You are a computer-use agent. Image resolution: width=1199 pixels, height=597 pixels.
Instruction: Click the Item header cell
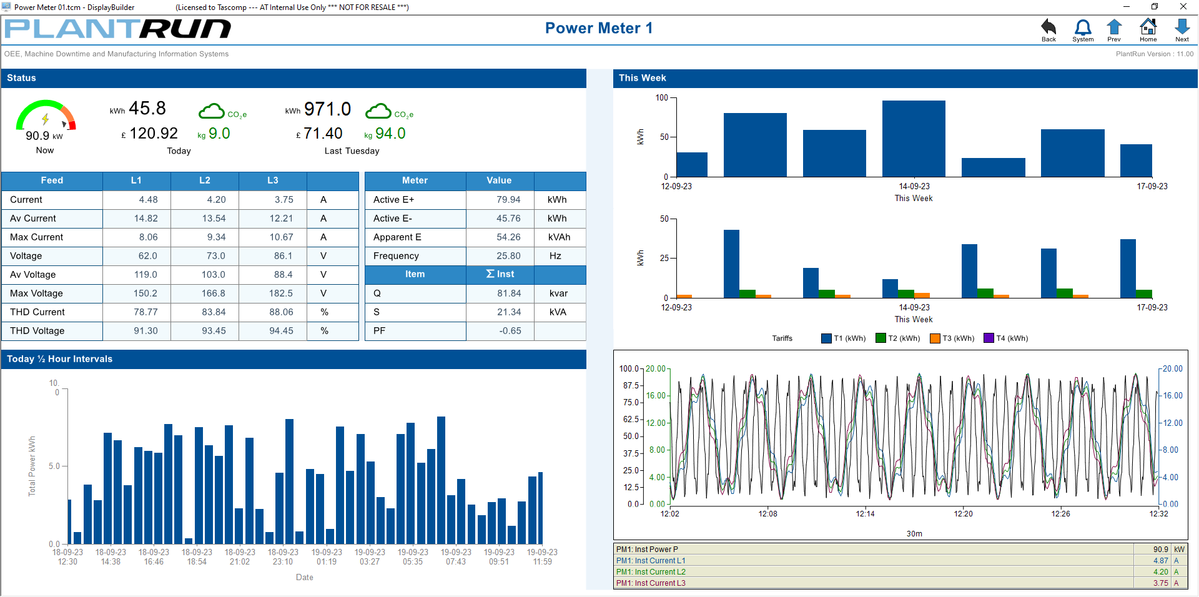point(415,274)
